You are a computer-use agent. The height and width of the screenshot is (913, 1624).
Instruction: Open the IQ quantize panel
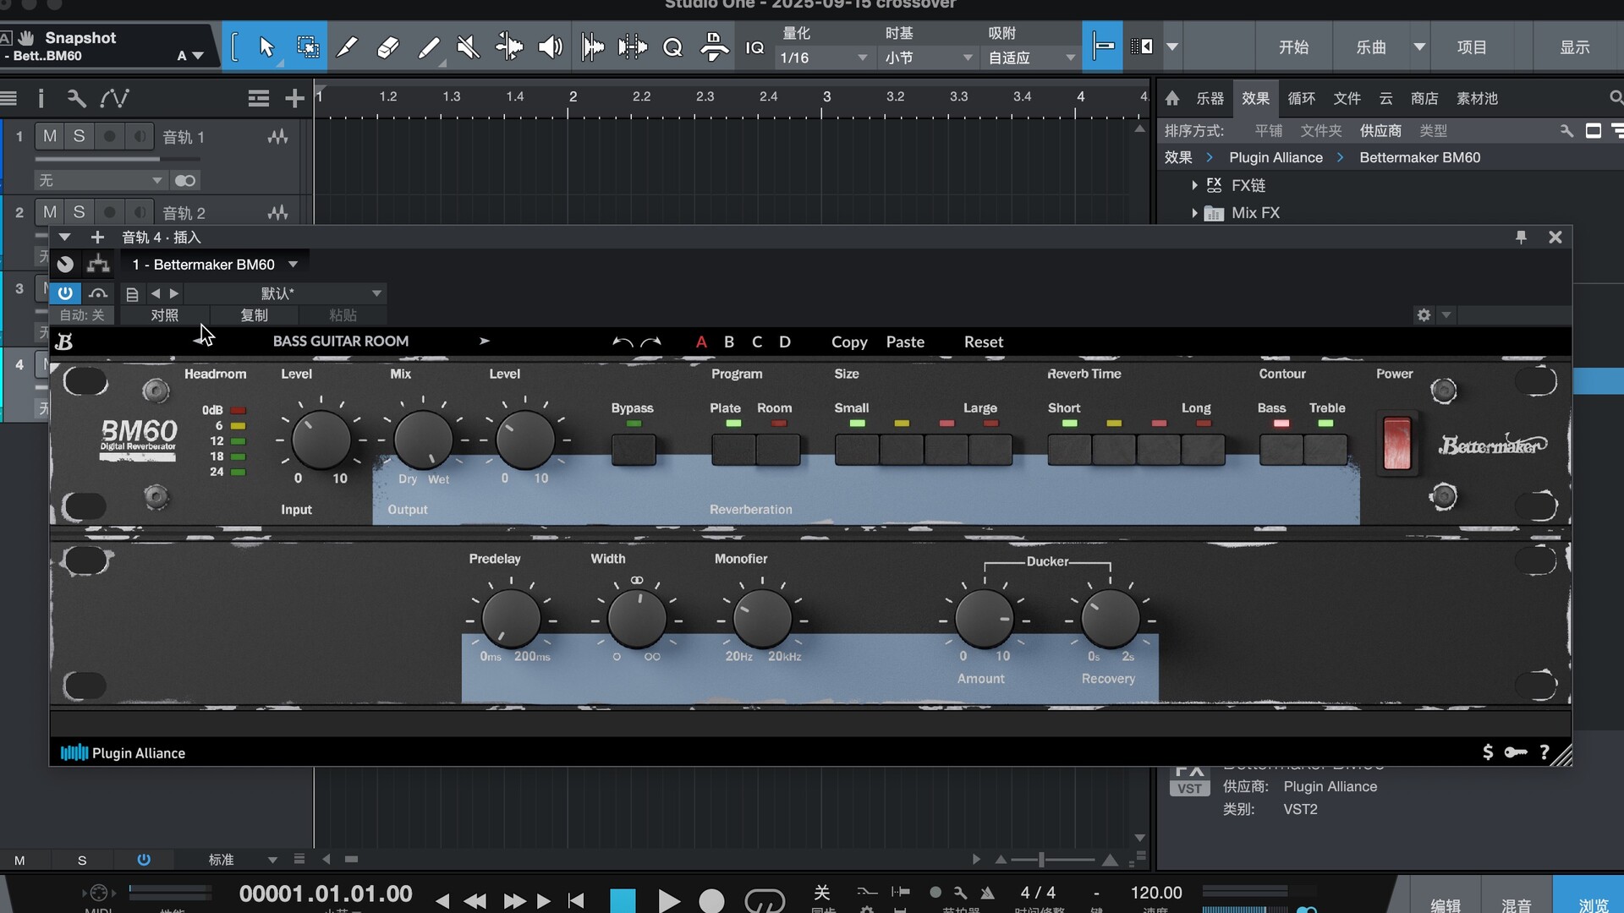point(754,47)
